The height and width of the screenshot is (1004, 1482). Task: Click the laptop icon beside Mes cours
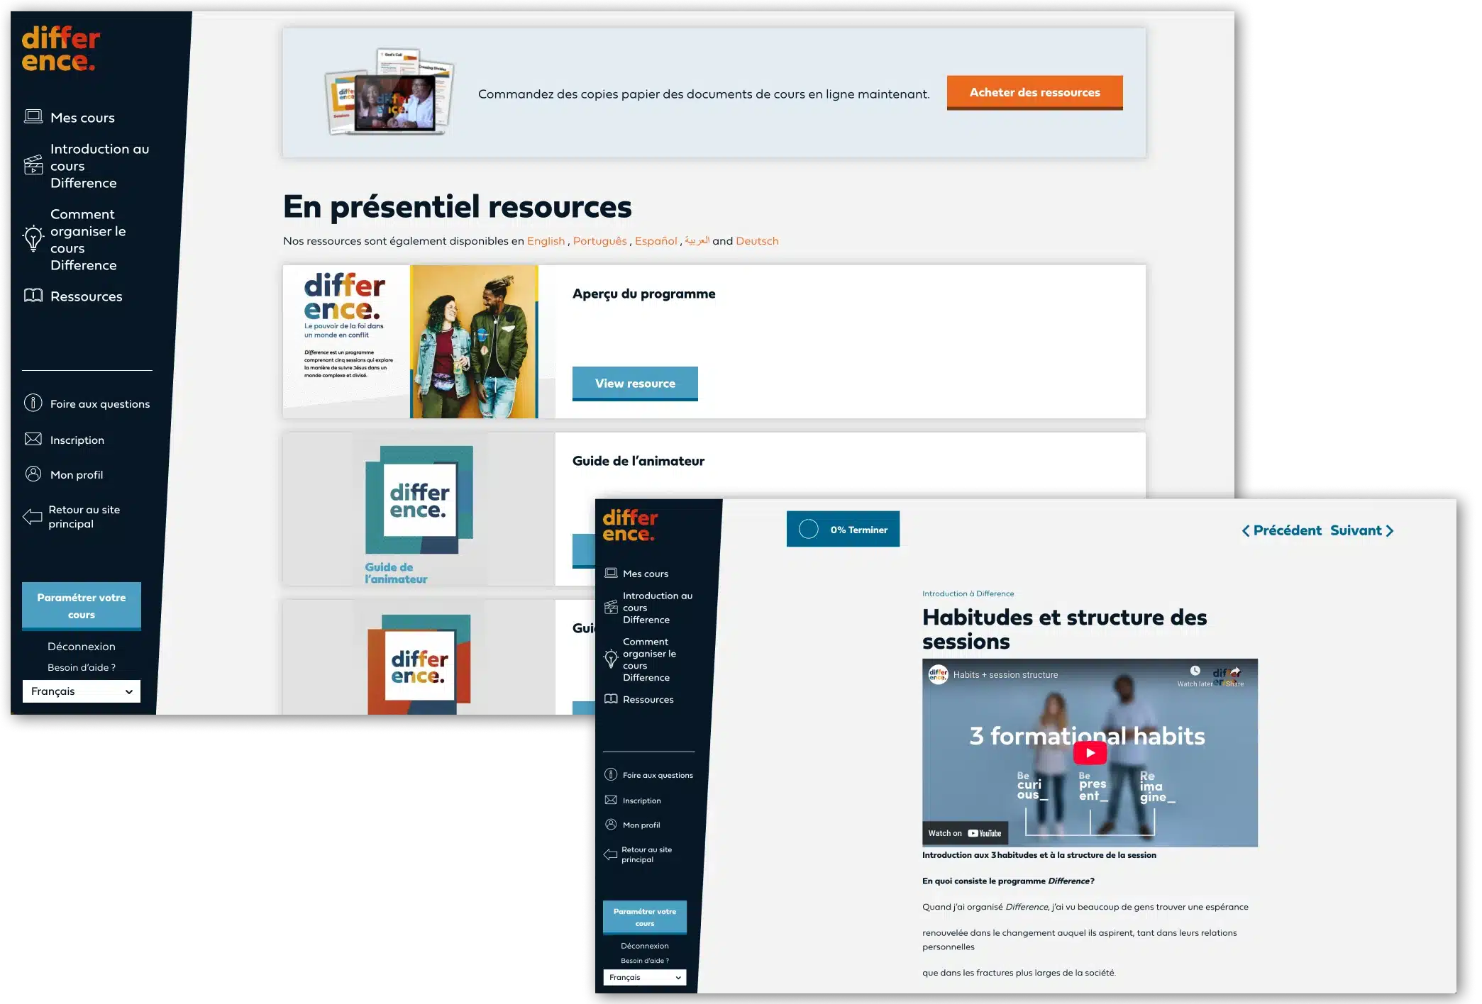(x=33, y=117)
